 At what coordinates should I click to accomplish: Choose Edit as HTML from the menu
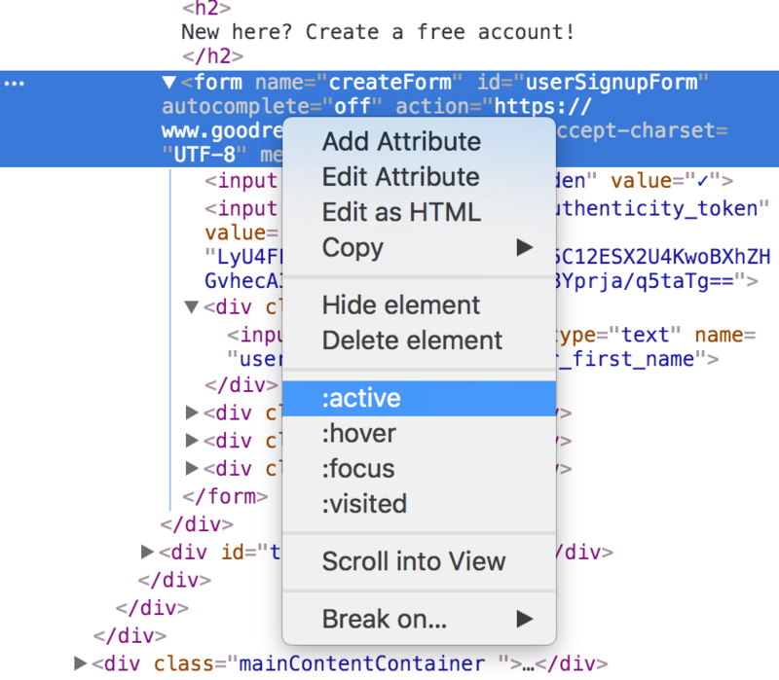tap(402, 212)
